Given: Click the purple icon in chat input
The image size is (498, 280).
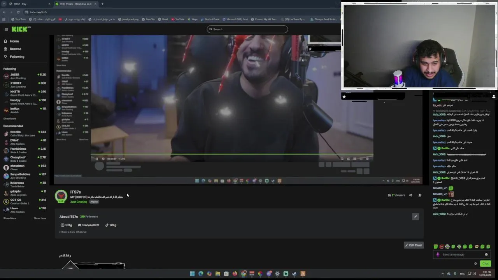Looking at the screenshot, I should click(x=438, y=254).
